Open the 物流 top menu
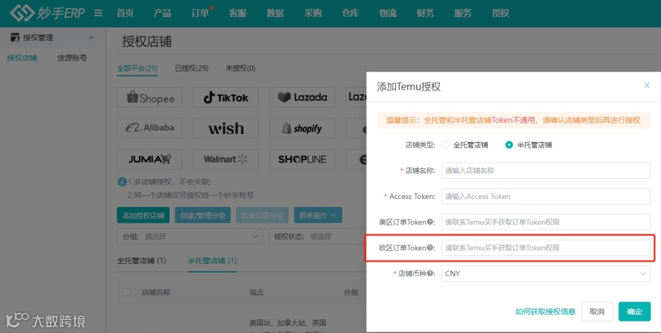The image size is (661, 333). [388, 13]
